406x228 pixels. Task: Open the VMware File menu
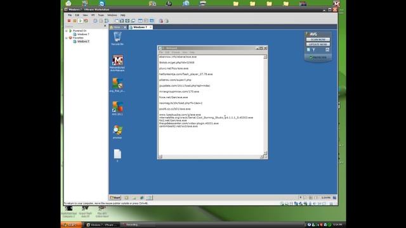point(70,15)
